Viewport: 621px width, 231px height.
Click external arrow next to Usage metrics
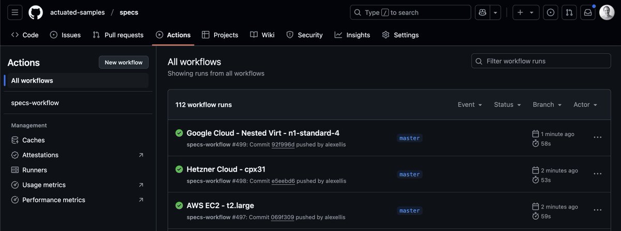(x=141, y=185)
